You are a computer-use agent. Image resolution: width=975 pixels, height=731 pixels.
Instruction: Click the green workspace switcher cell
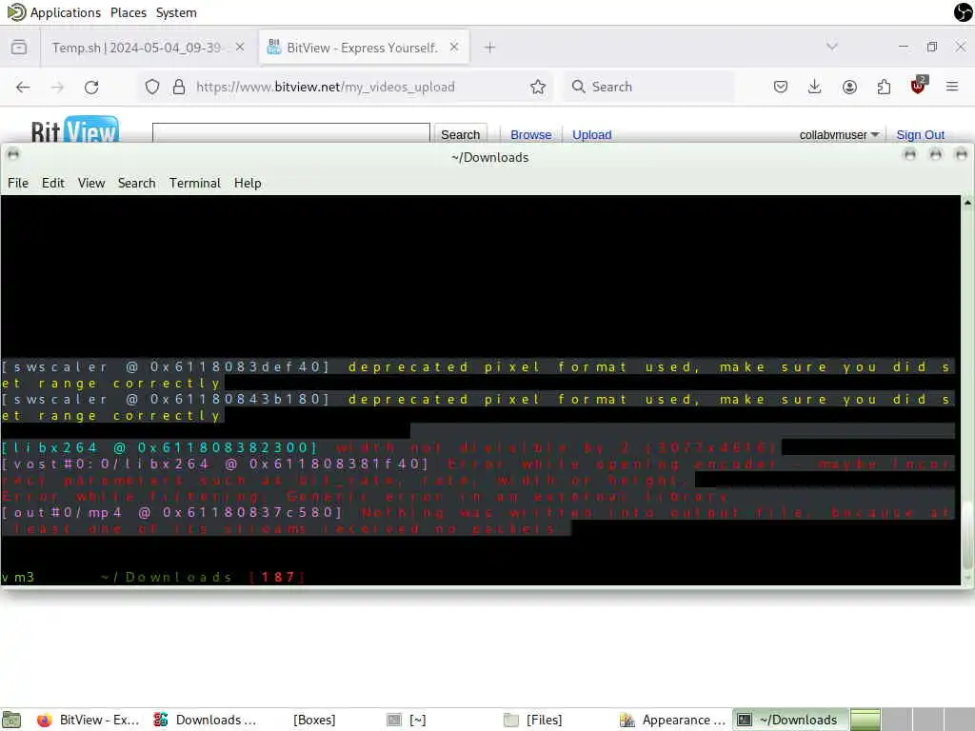tap(865, 720)
